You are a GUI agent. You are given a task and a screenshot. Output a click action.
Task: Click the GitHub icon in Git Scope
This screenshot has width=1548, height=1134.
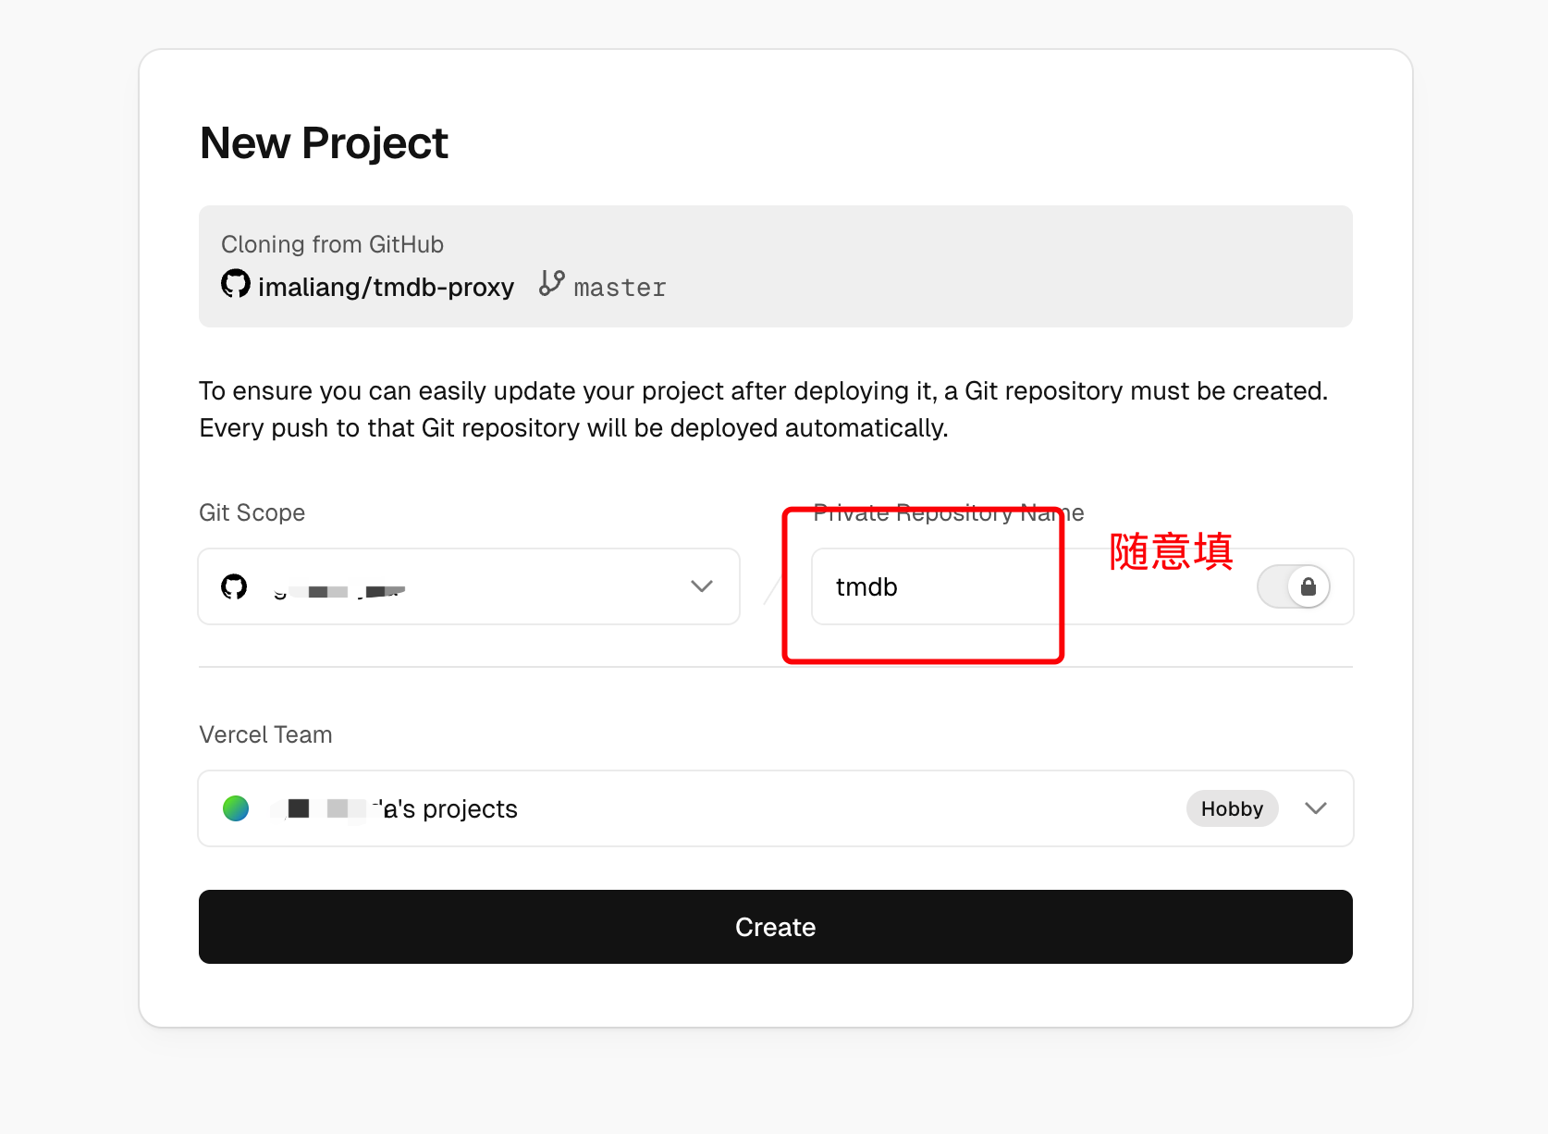tap(234, 586)
